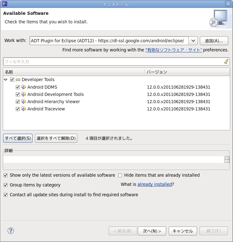Uncheck the Android DDMS checkbox
The image size is (233, 242).
point(18,87)
